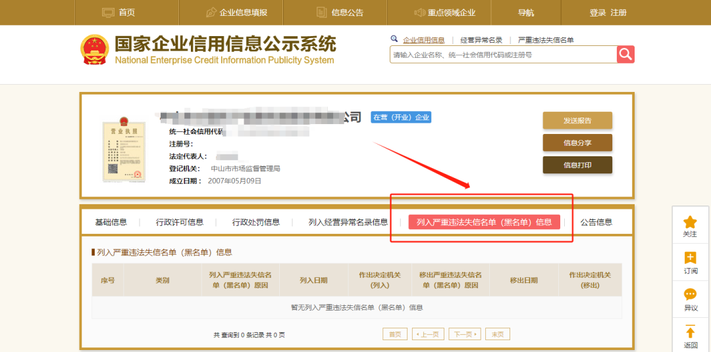Click the 中山市市场监督管理局 registration authority text
Viewport: 711px width, 352px height.
(246, 169)
